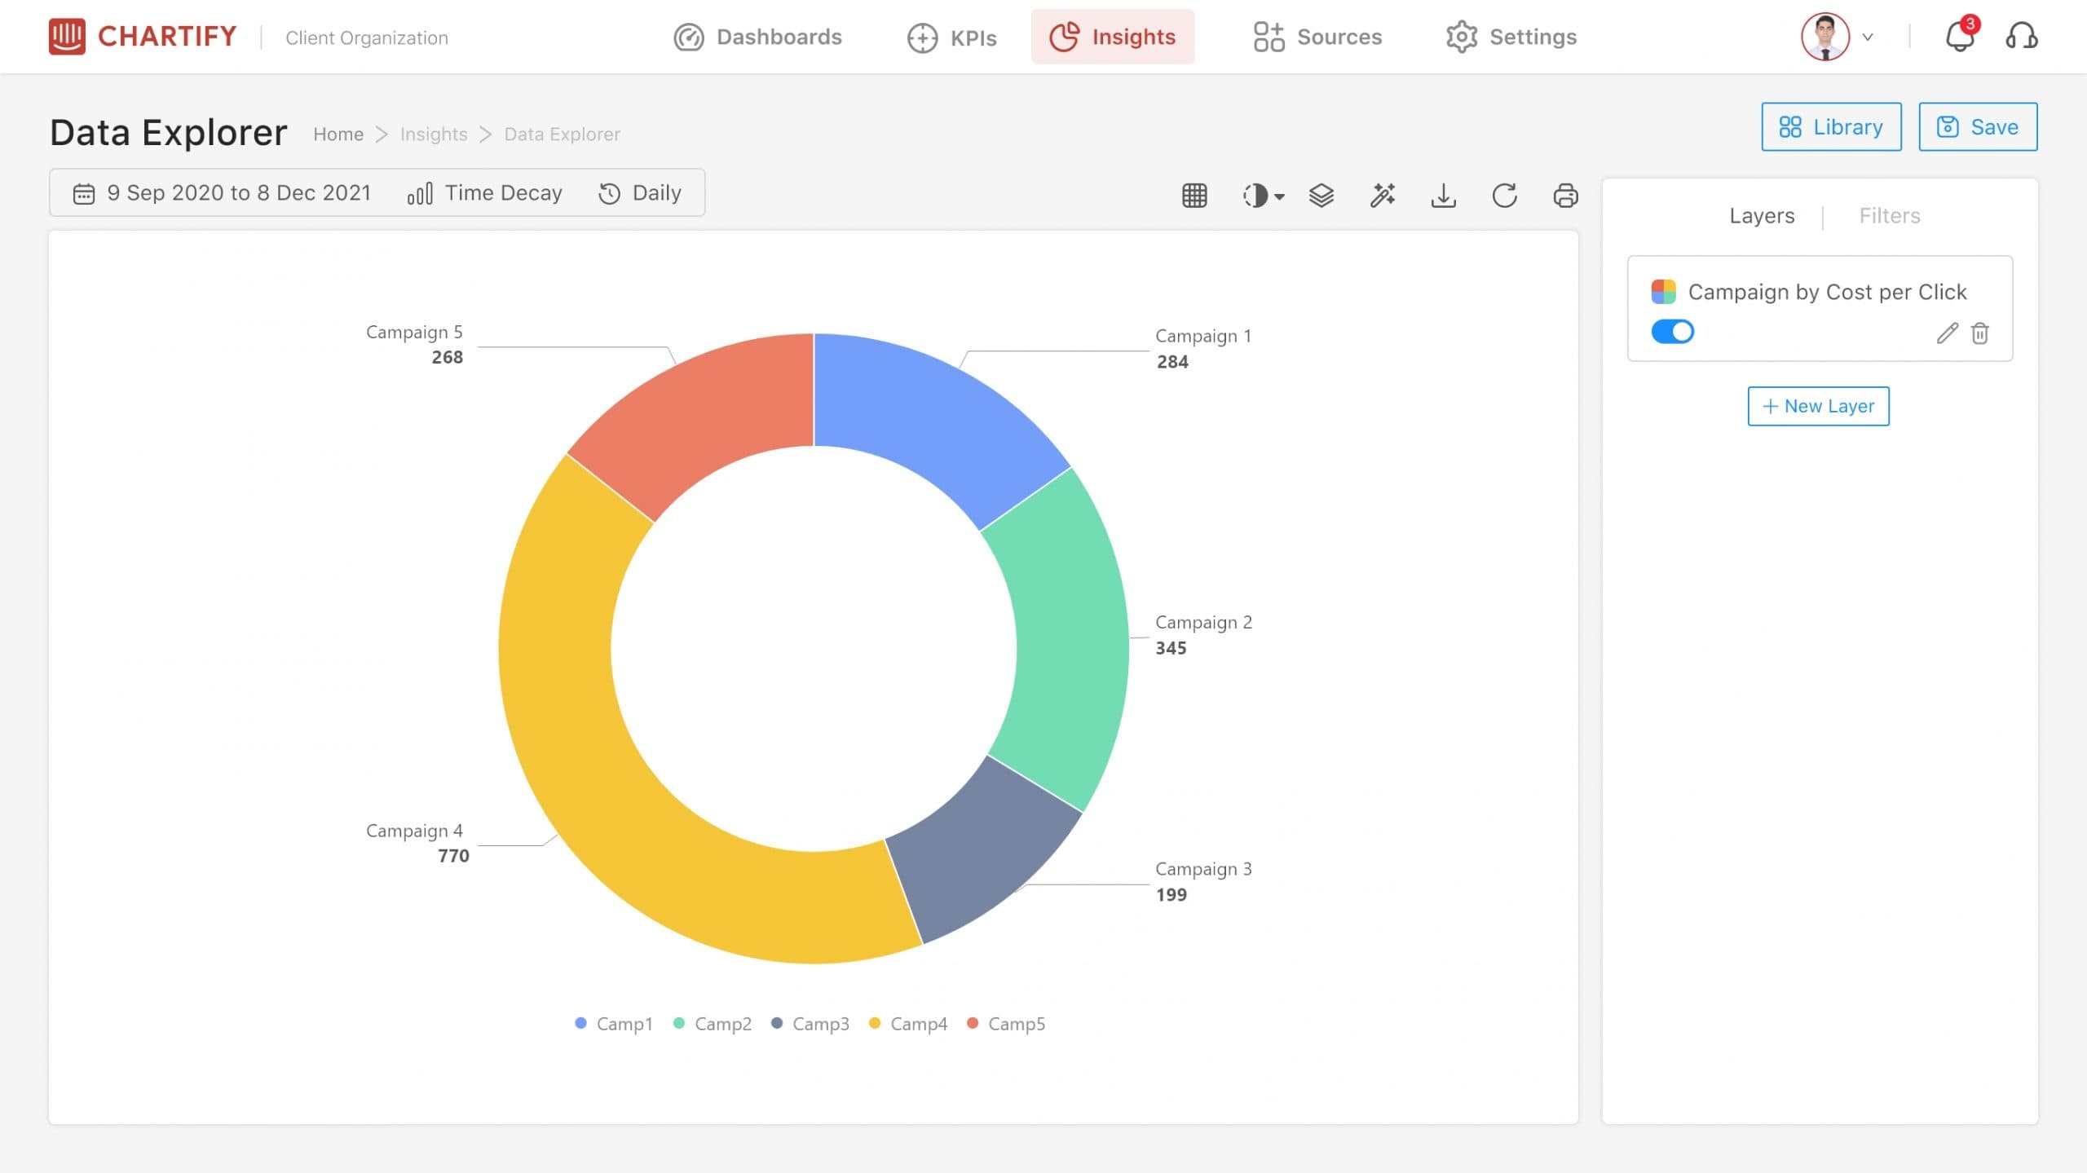Image resolution: width=2087 pixels, height=1173 pixels.
Task: Click Client Organization text
Action: pyautogui.click(x=367, y=38)
